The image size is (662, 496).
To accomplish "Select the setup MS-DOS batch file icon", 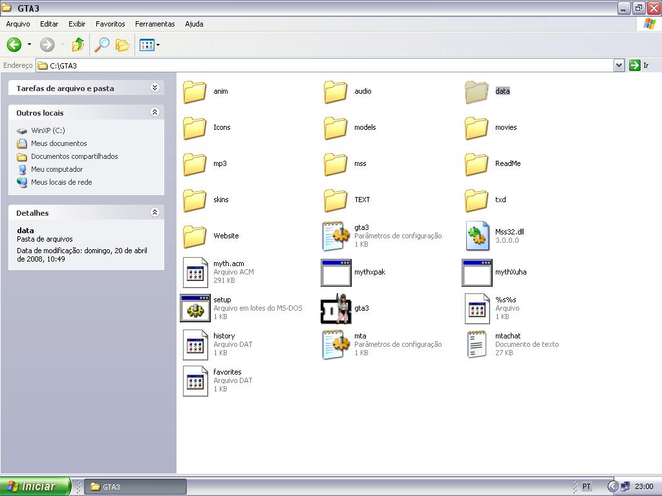I will [195, 308].
